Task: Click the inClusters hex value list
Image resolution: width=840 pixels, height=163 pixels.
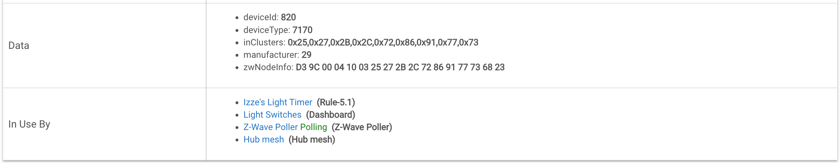Action: [383, 43]
